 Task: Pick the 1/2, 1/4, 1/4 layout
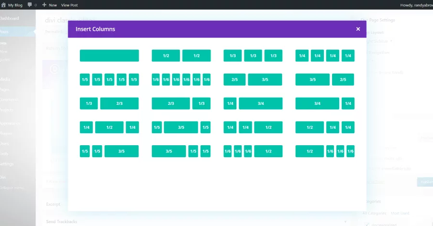click(325, 127)
